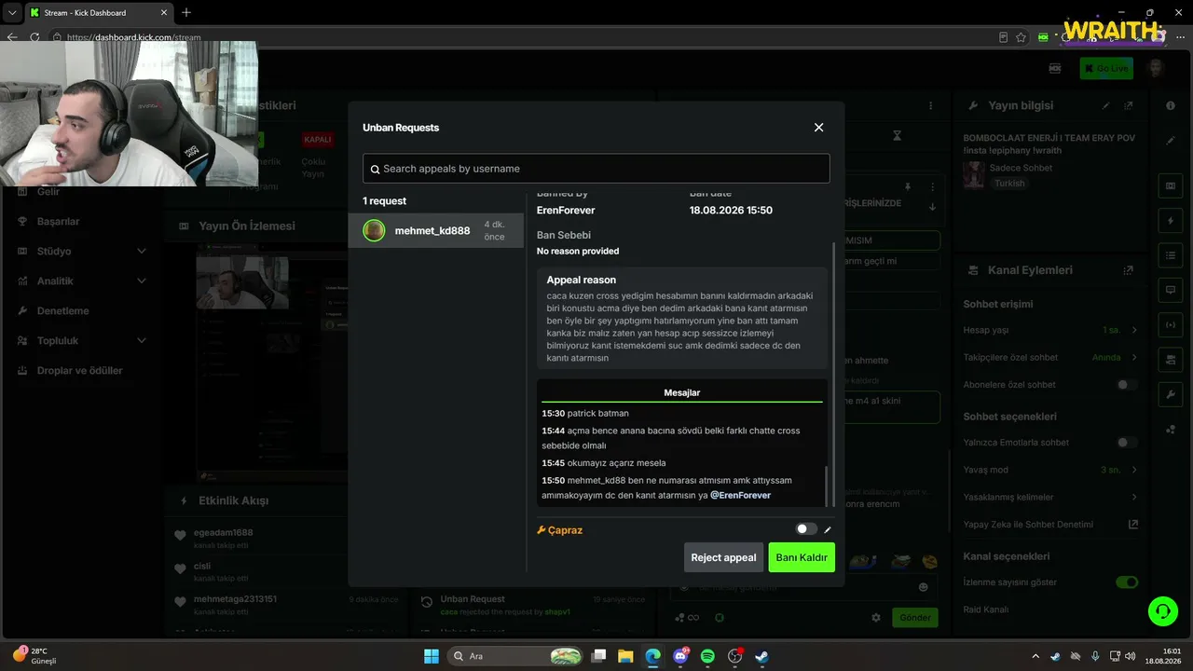Expand Yasaklanmış kelimeler
This screenshot has height=671, width=1193.
point(1134,497)
